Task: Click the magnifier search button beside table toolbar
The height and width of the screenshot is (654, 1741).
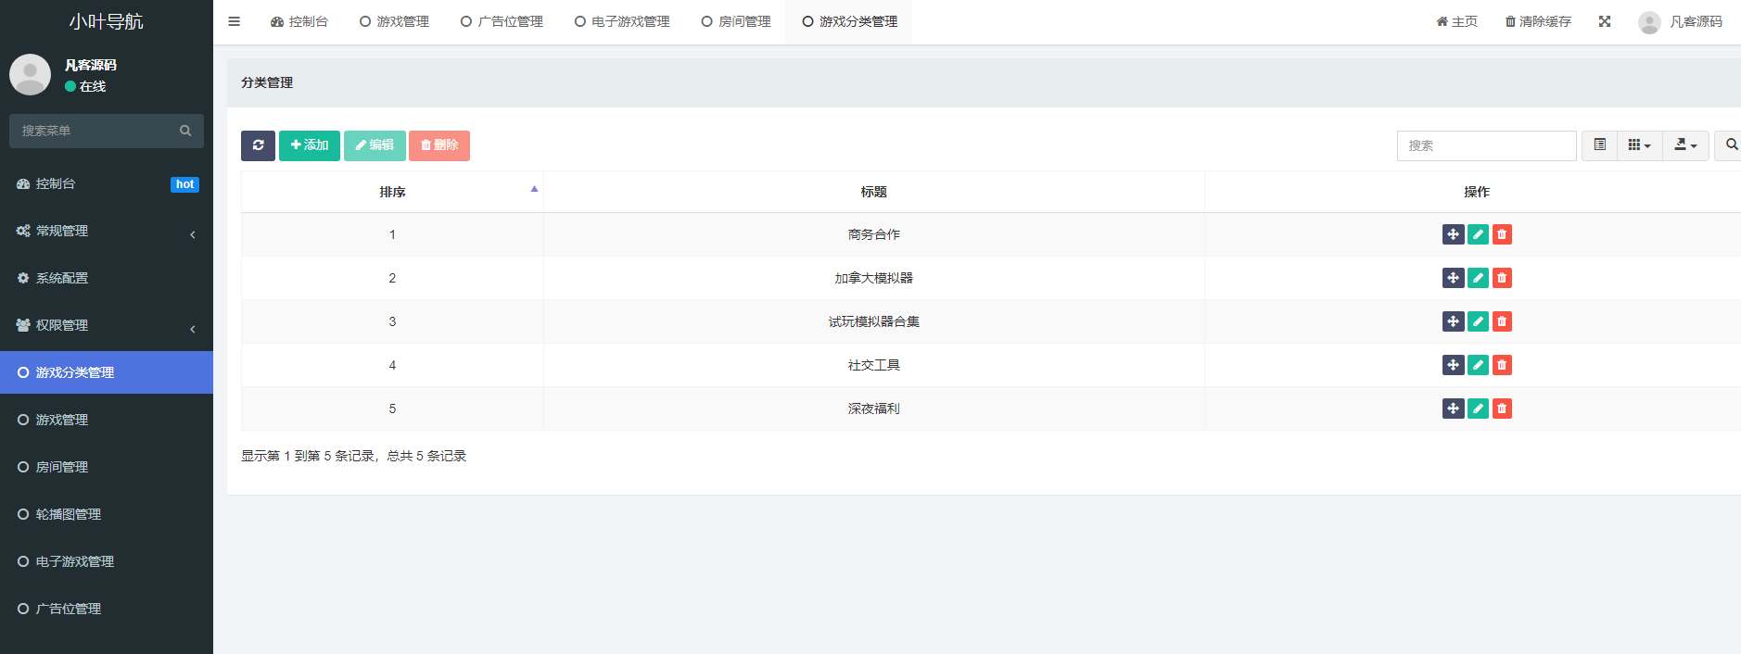Action: point(1730,145)
